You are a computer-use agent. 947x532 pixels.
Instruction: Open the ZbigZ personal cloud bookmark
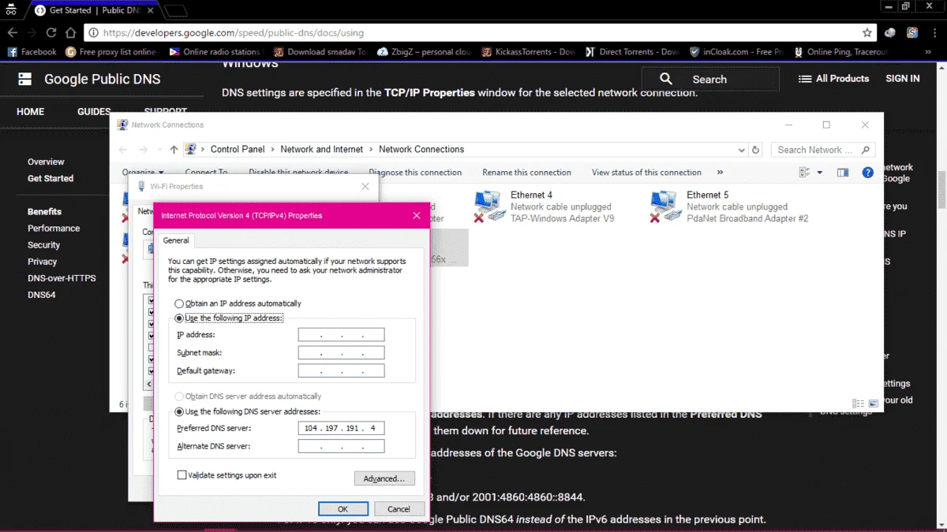425,52
